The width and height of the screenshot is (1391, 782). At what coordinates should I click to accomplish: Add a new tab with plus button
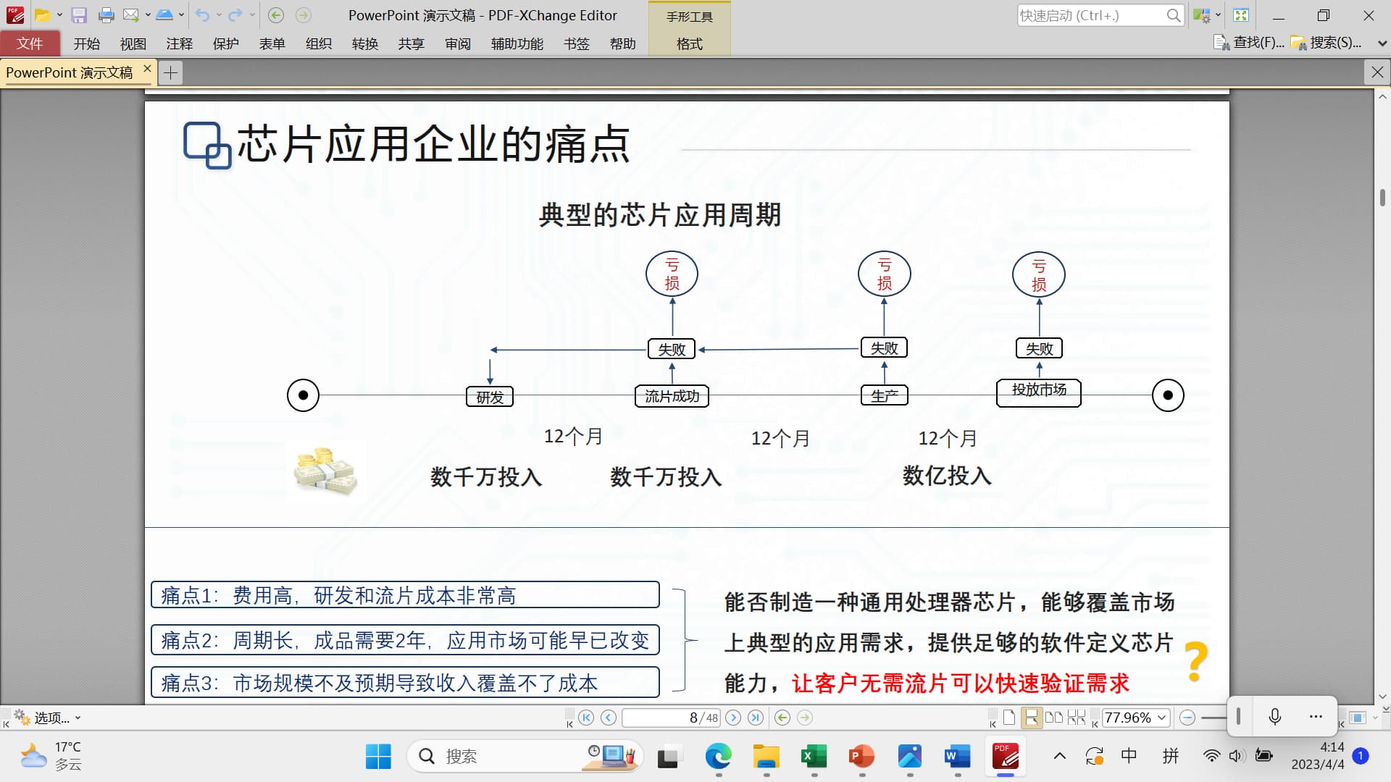click(171, 72)
